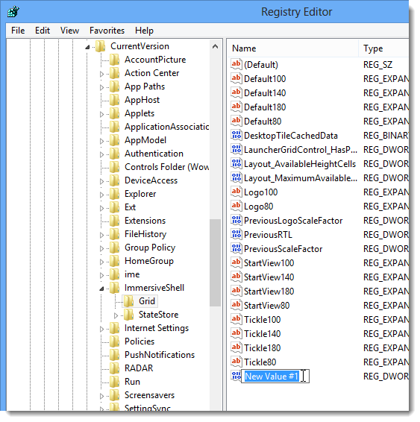Click the string icon beside (Default)
The height and width of the screenshot is (422, 420).
236,64
